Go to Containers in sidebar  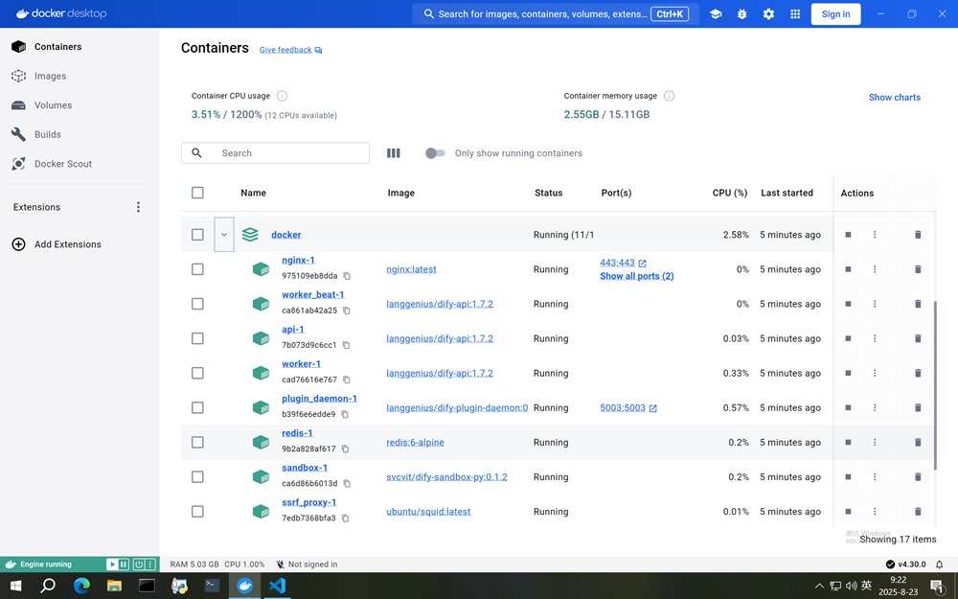(80, 46)
